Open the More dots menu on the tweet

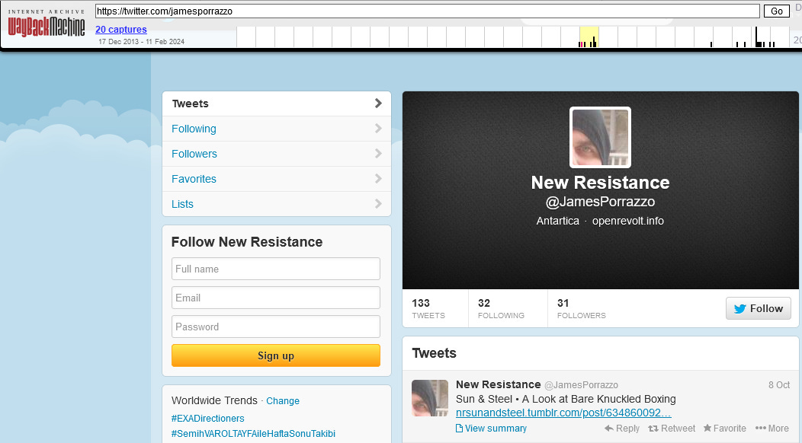(x=761, y=429)
